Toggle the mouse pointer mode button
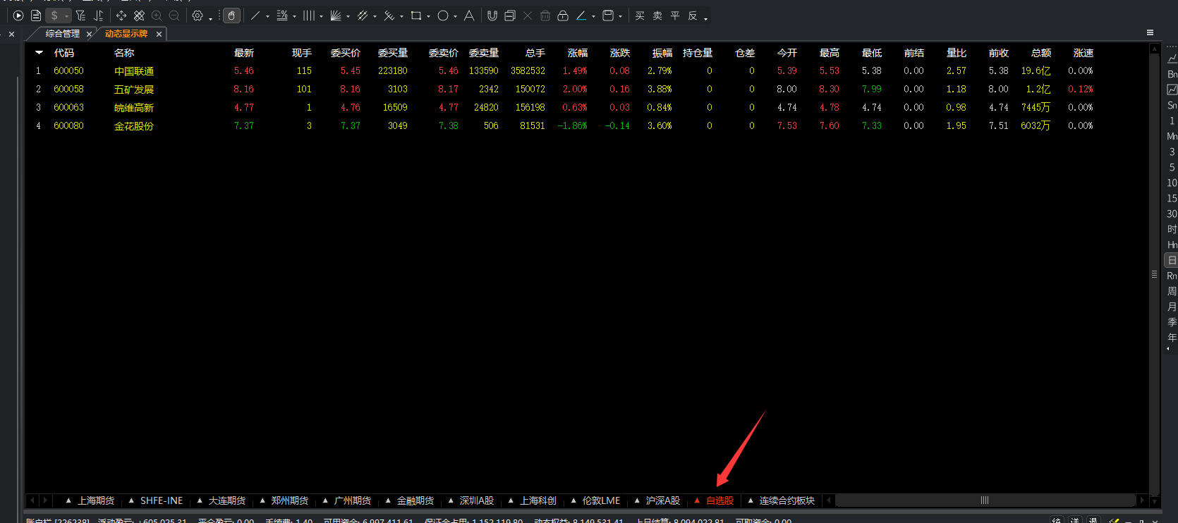The height and width of the screenshot is (523, 1178). pyautogui.click(x=231, y=16)
